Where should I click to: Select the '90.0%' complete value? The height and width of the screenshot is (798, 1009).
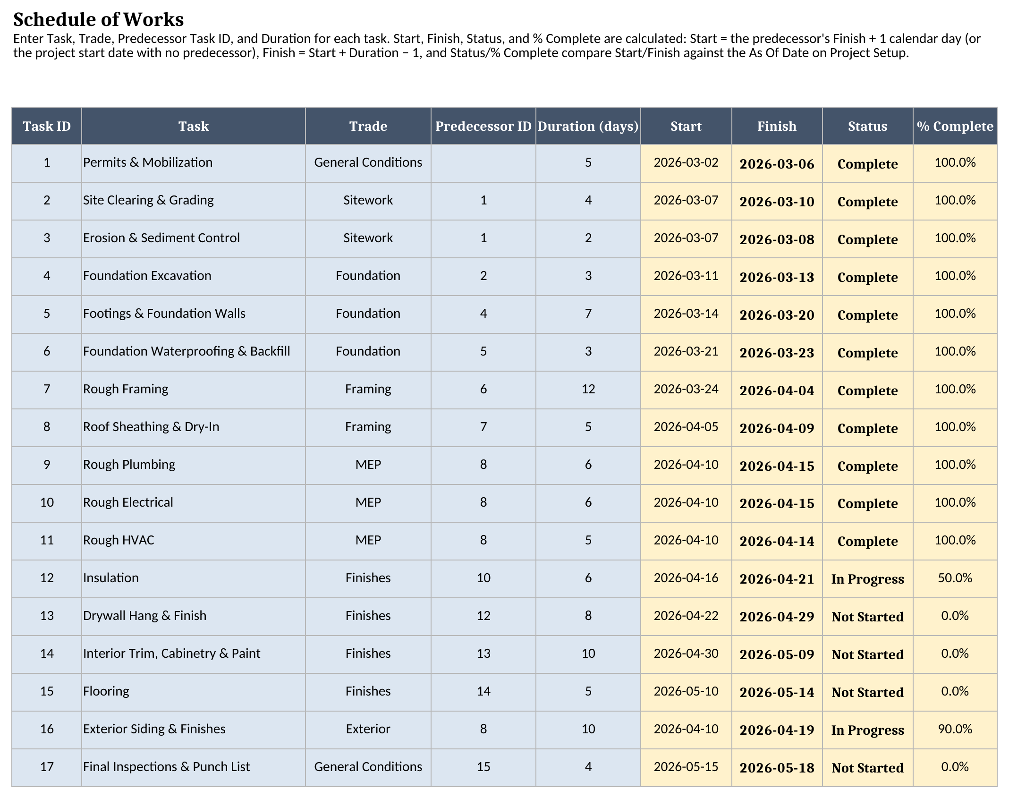(955, 730)
